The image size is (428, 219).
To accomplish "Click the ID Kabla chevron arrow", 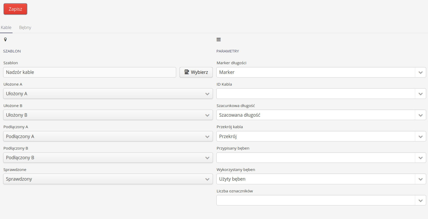I will [x=420, y=94].
